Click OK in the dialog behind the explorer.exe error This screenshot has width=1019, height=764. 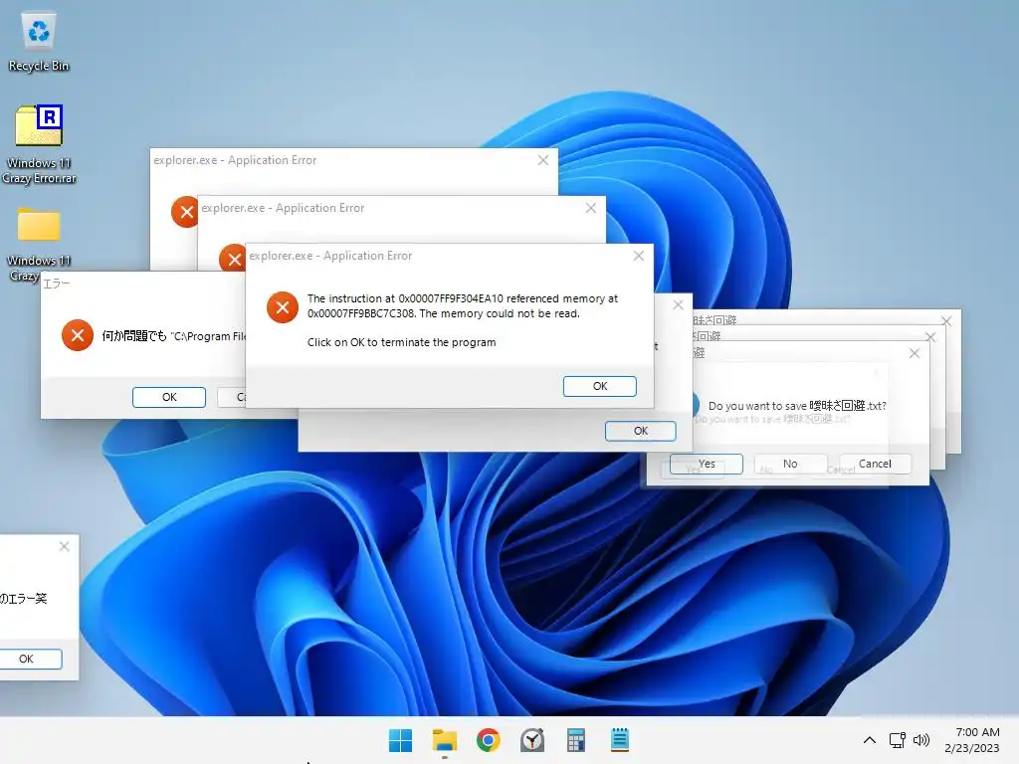pyautogui.click(x=640, y=431)
